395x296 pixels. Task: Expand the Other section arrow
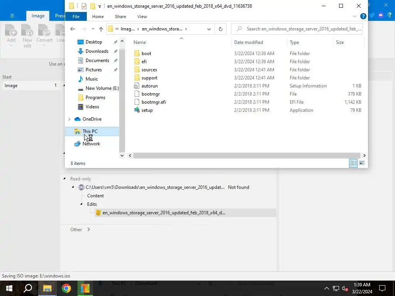[88, 230]
